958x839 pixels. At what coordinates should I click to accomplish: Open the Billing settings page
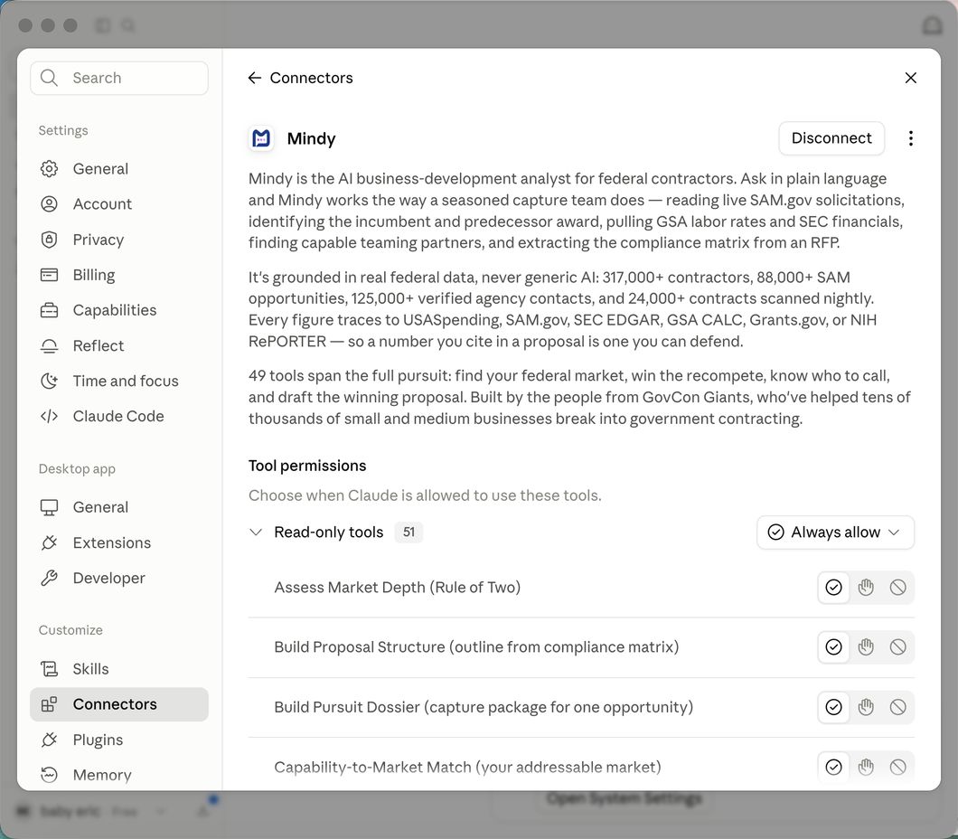(119, 275)
